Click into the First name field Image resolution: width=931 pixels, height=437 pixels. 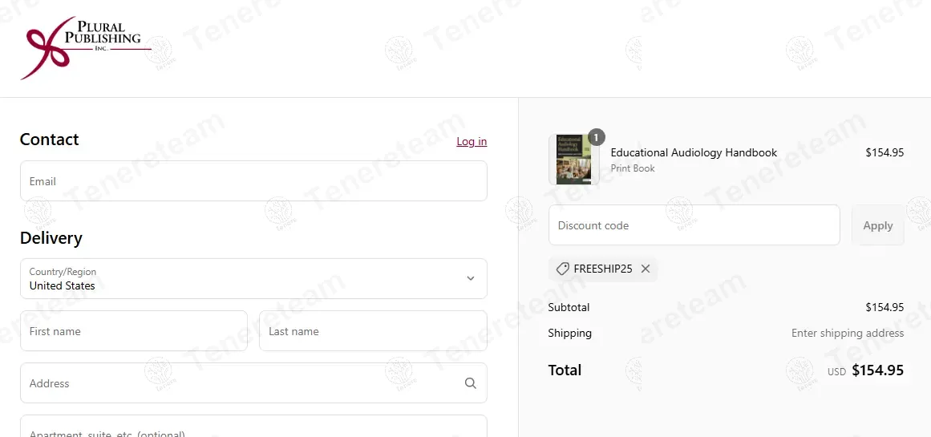[133, 331]
